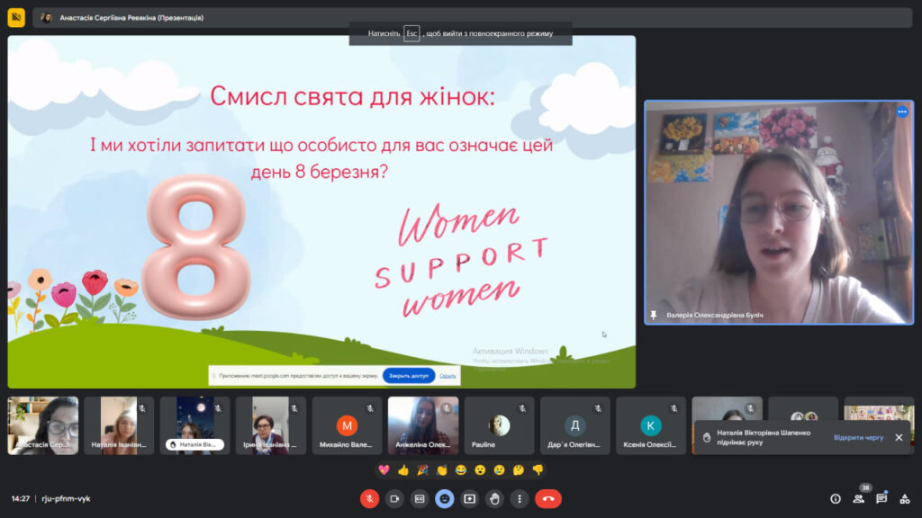Leave the call with the red button
Image resolution: width=922 pixels, height=518 pixels.
click(x=548, y=498)
